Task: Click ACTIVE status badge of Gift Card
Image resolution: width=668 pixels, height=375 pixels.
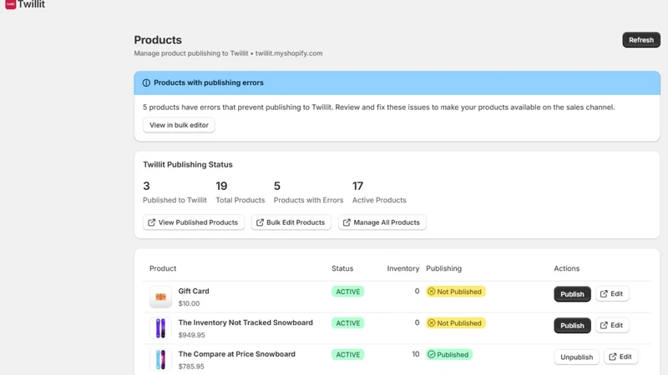Action: [x=347, y=292]
